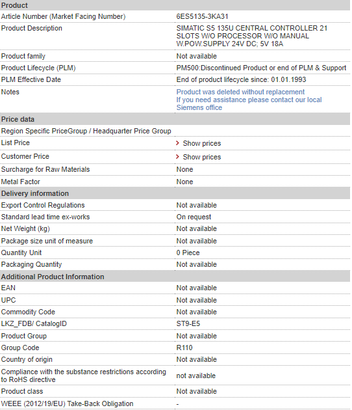Click the 'On request' lead time value

[194, 217]
